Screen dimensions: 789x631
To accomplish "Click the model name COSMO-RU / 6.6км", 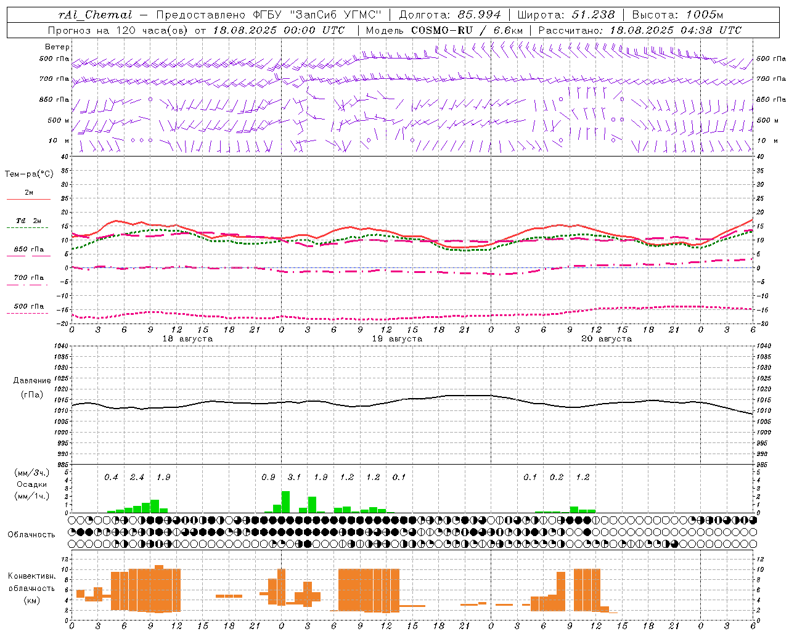I will 467,30.
